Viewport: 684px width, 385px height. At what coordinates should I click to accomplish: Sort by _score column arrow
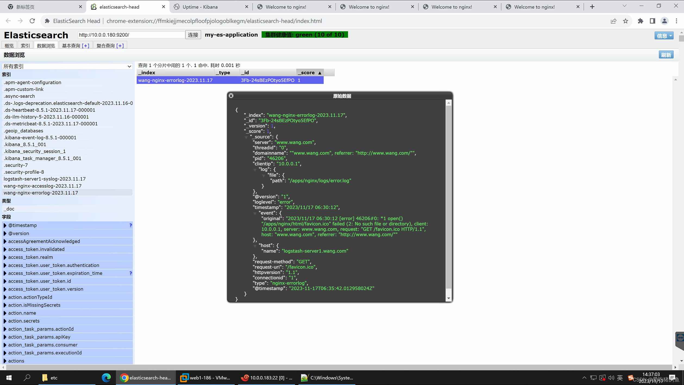point(320,73)
